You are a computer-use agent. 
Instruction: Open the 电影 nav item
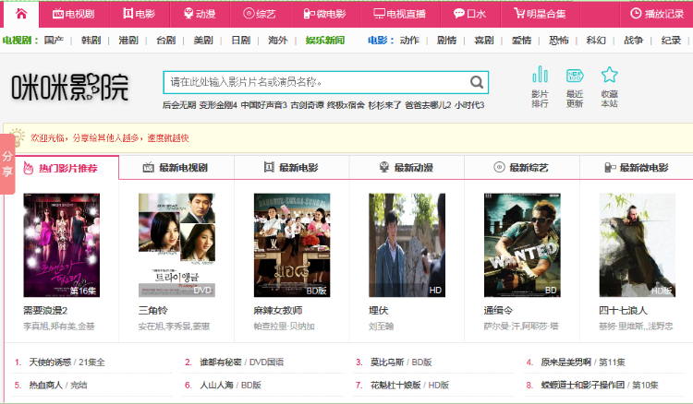140,14
